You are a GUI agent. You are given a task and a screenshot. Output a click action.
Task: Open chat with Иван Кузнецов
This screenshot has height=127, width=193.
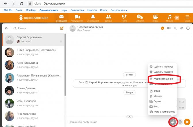point(33,103)
